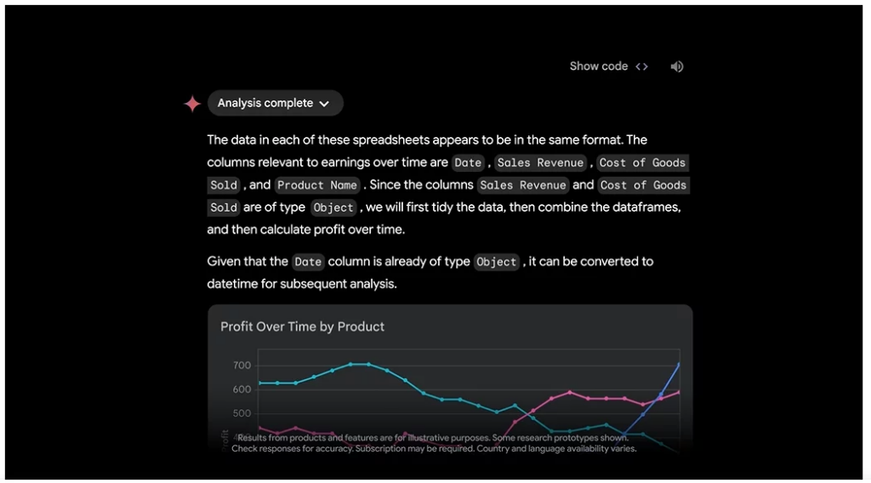Select the blue line's topmost data point
The image size is (871, 483).
point(679,365)
